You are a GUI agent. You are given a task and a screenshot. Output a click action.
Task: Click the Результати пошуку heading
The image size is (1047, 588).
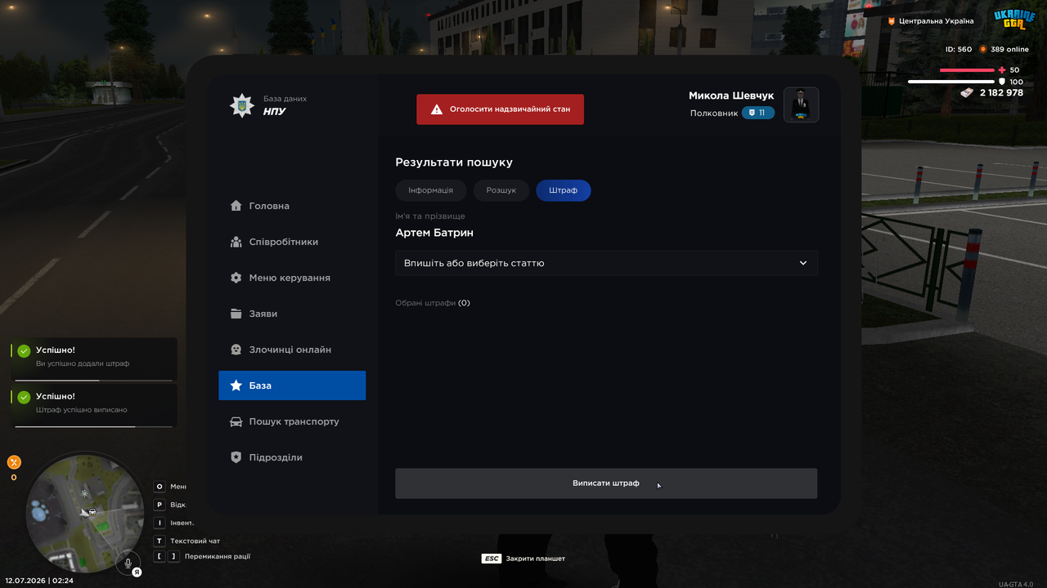tap(454, 163)
